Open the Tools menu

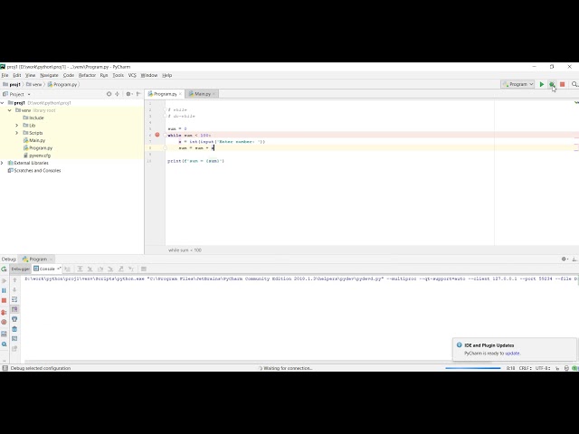[119, 75]
